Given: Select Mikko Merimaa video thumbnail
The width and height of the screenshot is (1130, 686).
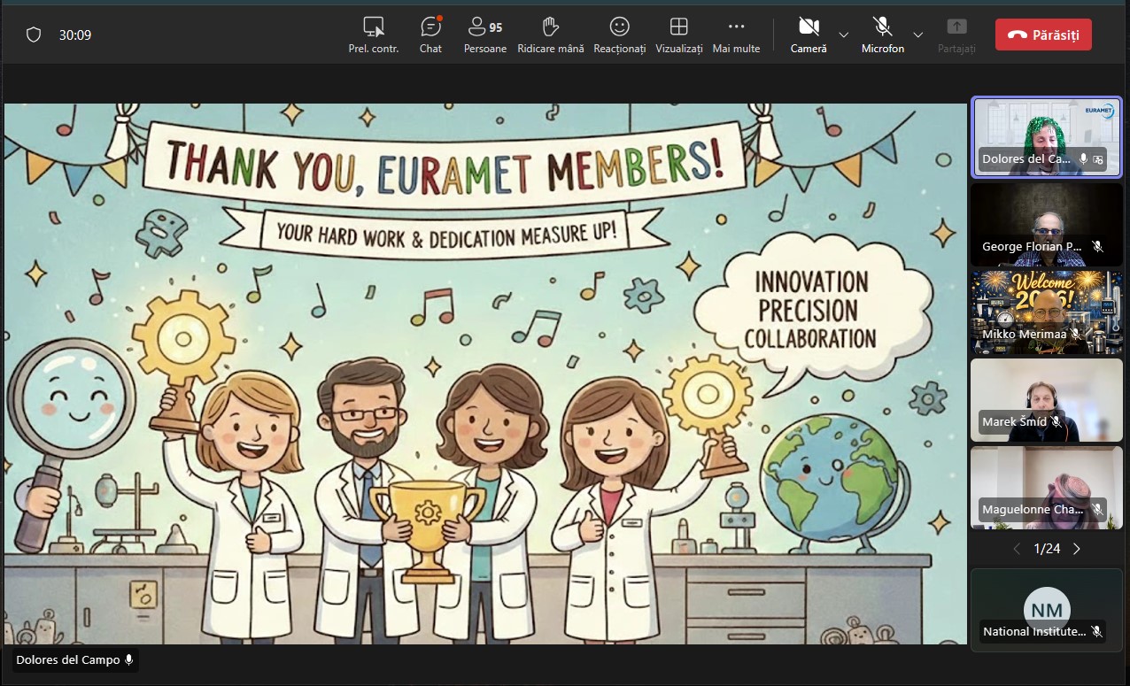Looking at the screenshot, I should click(x=1046, y=312).
